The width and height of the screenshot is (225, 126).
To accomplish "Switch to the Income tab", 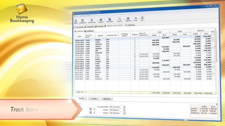I will (x=99, y=26).
